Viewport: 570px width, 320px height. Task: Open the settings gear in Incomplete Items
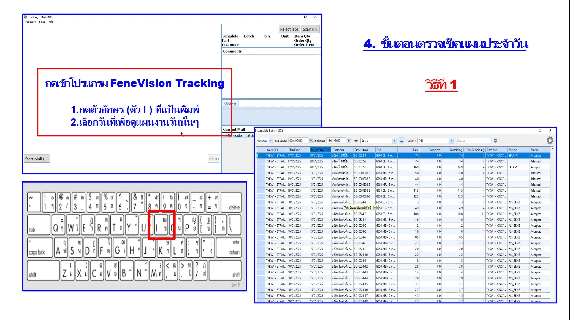pos(550,140)
